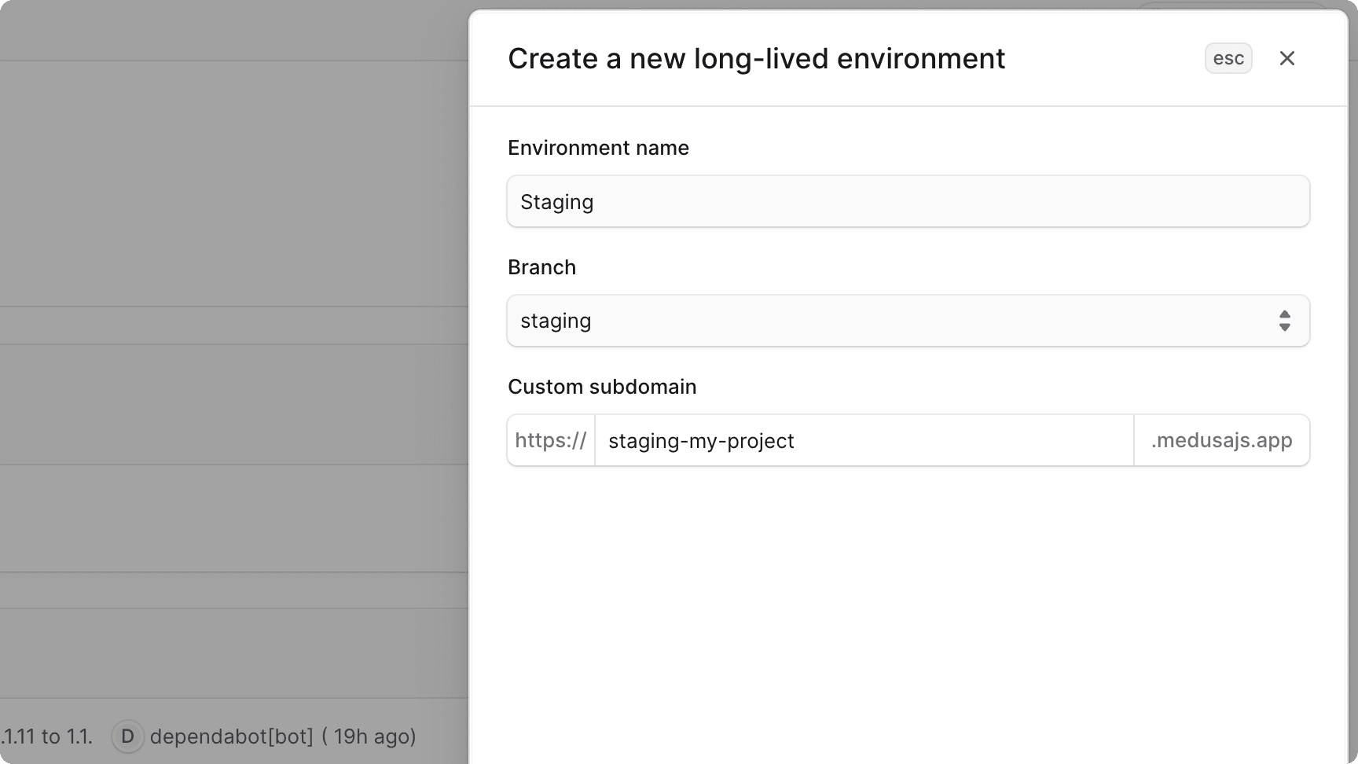
Task: Click the up-down arrows on Branch select
Action: click(x=1284, y=321)
